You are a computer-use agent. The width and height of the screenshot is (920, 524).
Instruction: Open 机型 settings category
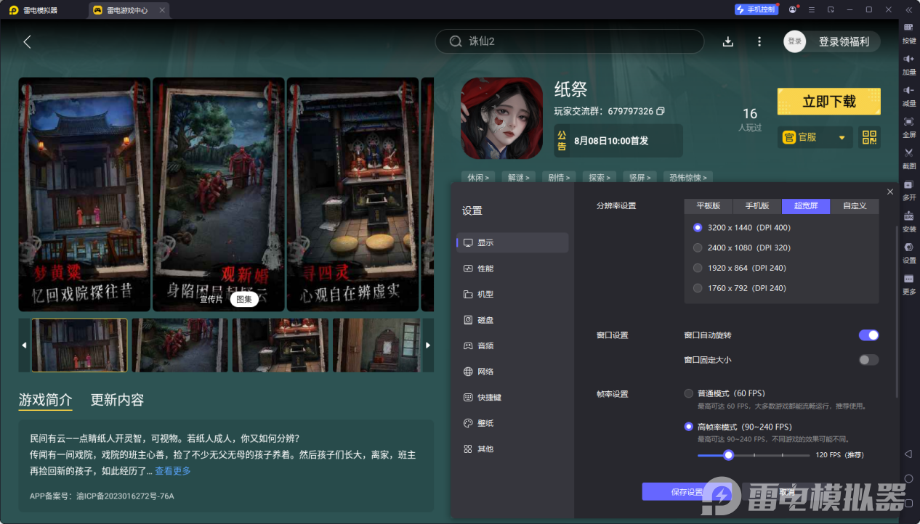click(x=513, y=294)
